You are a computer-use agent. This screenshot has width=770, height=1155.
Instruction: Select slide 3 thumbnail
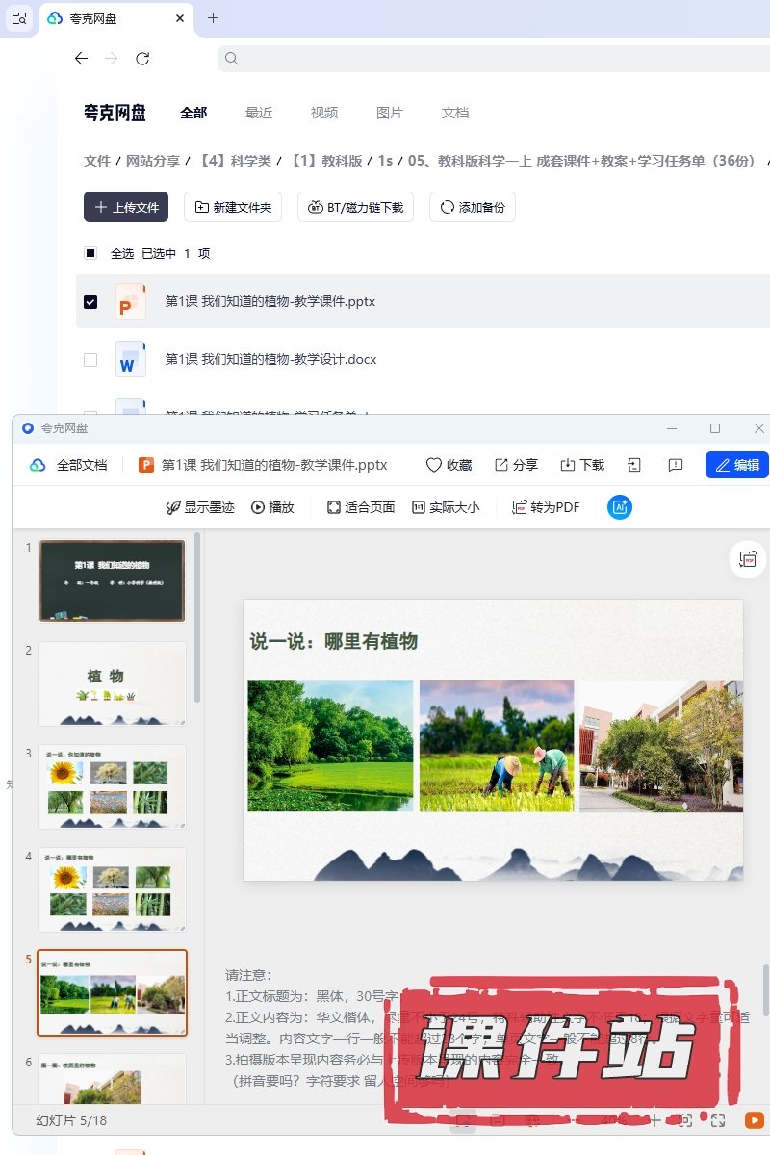112,786
